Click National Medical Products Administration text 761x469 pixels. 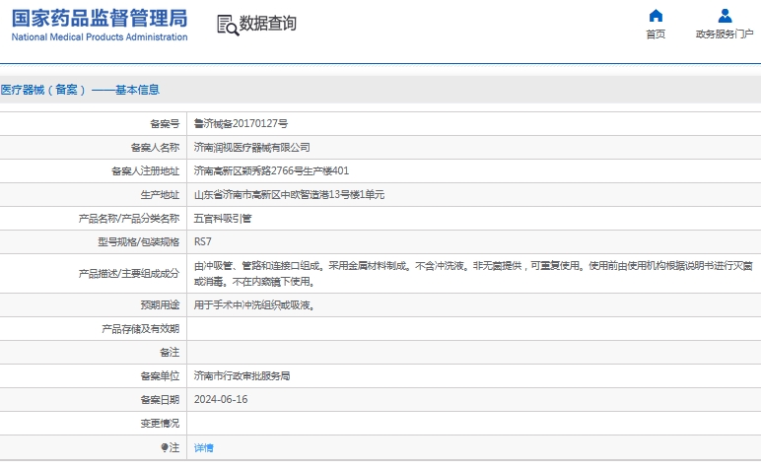pos(100,36)
